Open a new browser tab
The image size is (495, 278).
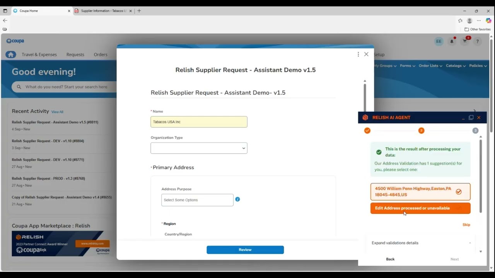[139, 11]
